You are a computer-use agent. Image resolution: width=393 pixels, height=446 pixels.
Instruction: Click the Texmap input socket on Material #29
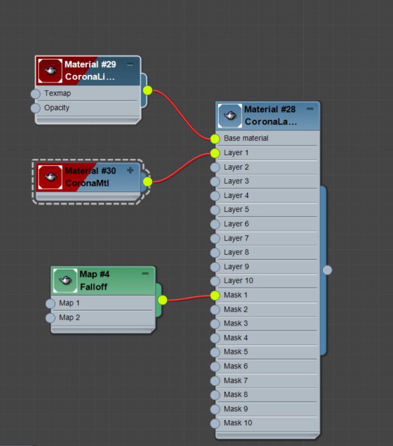tap(35, 94)
